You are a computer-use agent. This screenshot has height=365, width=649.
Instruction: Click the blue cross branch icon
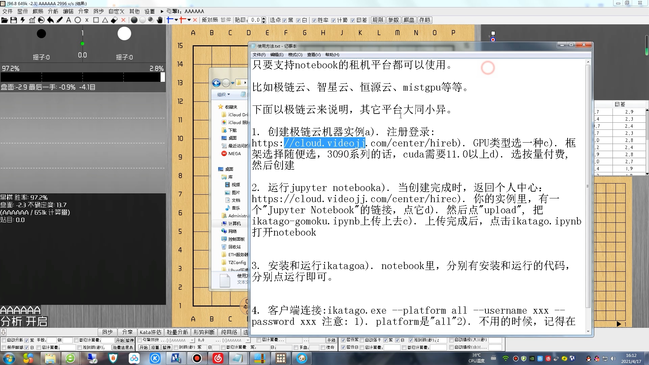coord(170,20)
